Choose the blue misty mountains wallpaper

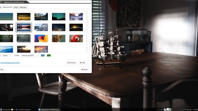(6, 49)
